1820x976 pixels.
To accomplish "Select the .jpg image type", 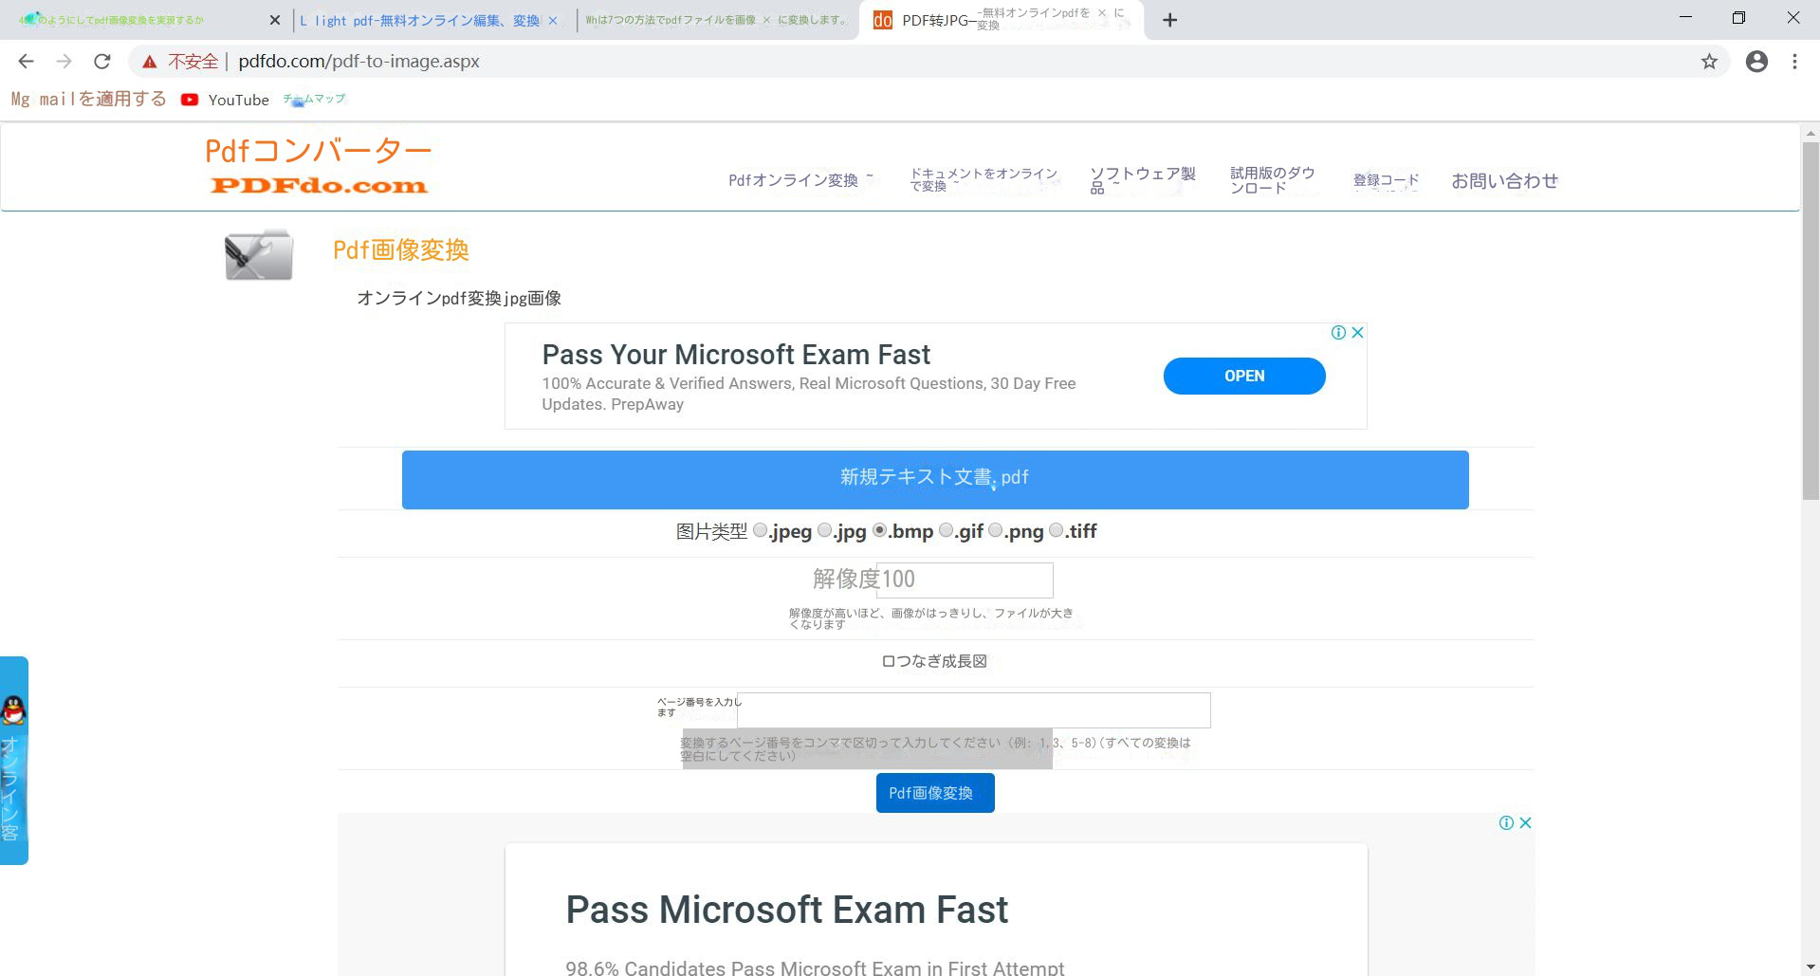I will coord(825,530).
